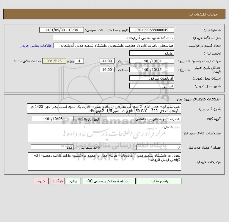
Task: Click label تاریخ نیاز به کالا
Action: click(x=89, y=119)
